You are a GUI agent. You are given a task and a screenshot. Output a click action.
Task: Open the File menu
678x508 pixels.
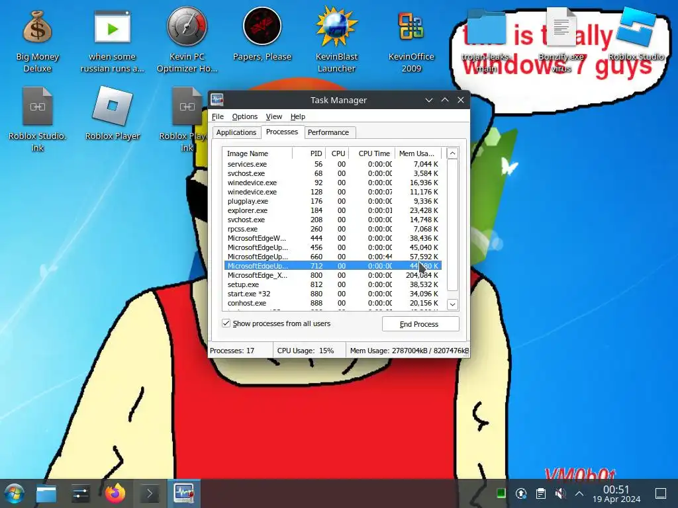point(217,116)
